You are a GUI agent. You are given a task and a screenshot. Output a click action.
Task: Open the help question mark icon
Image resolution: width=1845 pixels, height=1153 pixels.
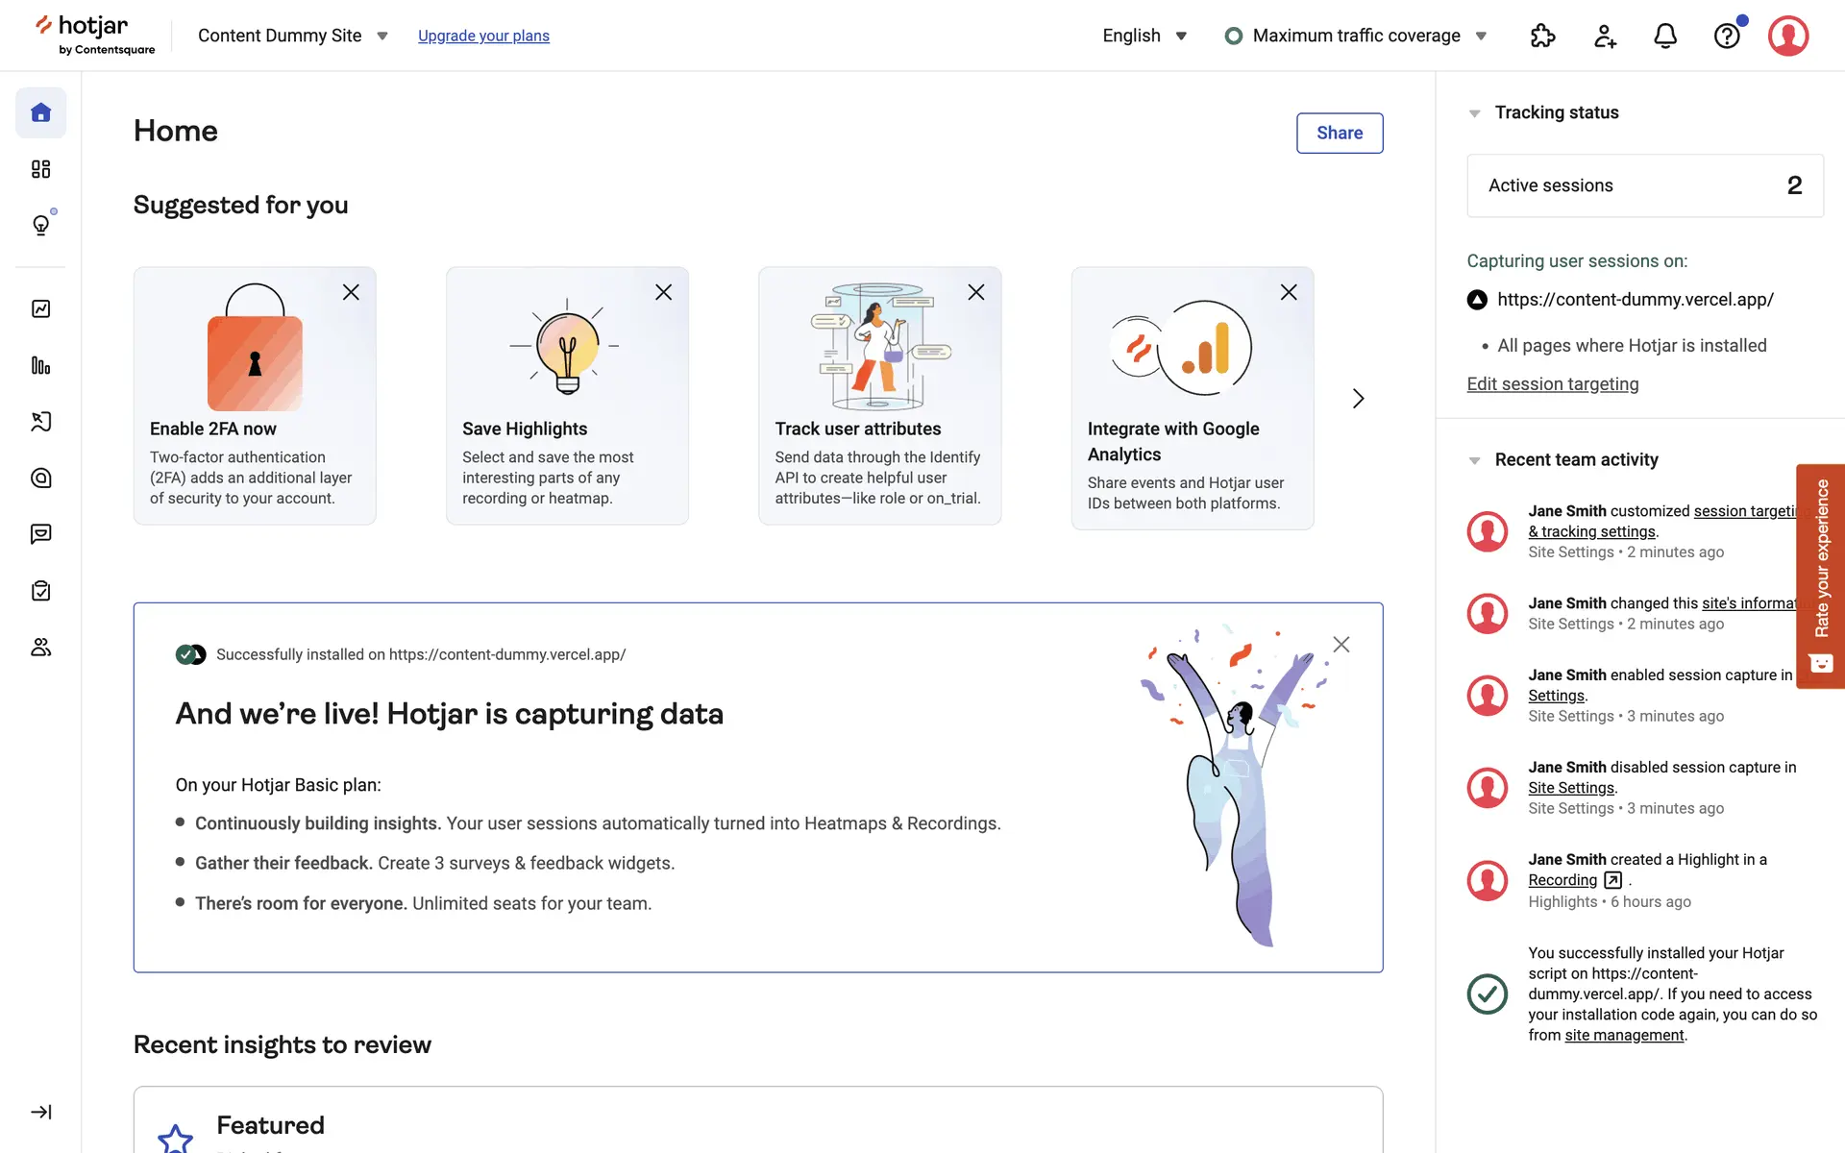pos(1727,36)
